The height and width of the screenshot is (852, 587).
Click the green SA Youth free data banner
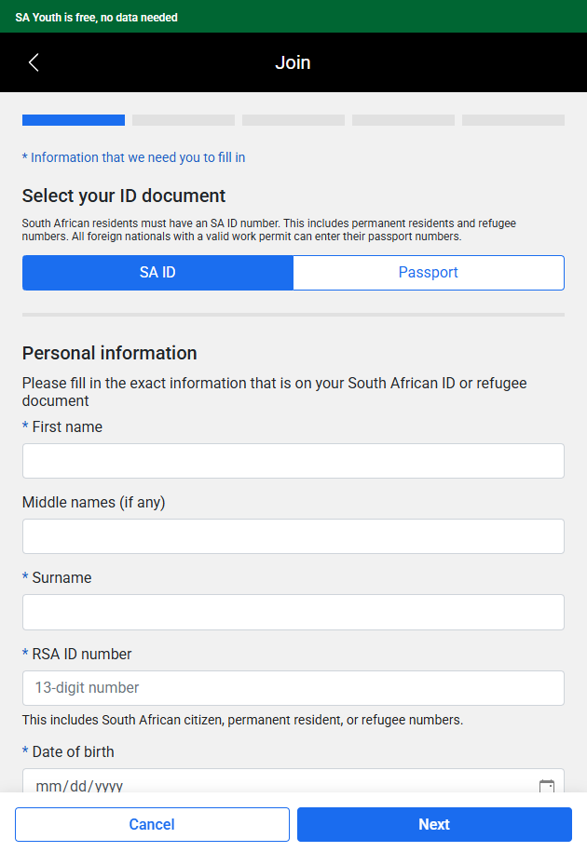point(293,17)
